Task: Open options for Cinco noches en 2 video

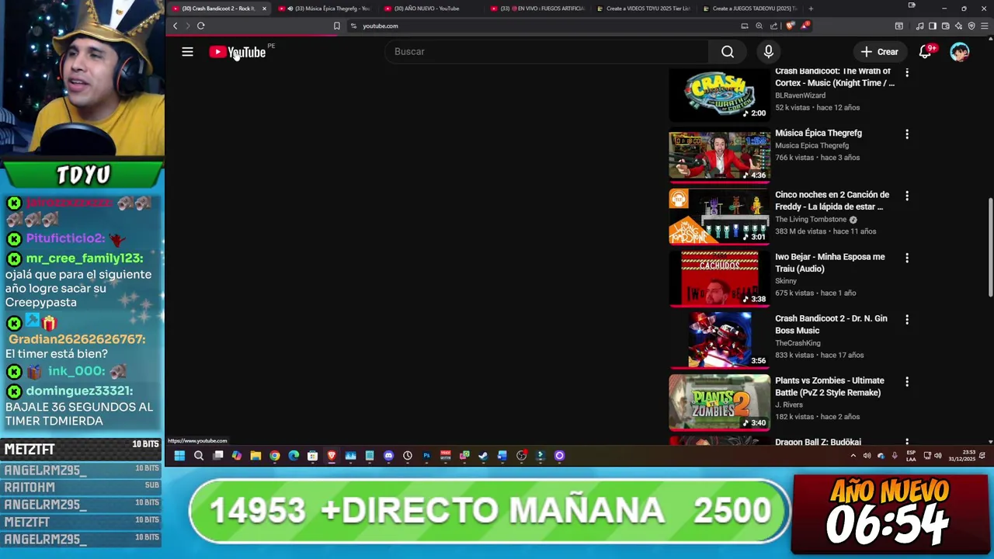Action: 907,196
